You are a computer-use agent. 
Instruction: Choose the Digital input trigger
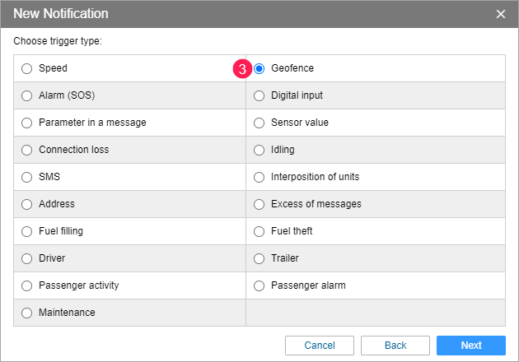point(259,95)
